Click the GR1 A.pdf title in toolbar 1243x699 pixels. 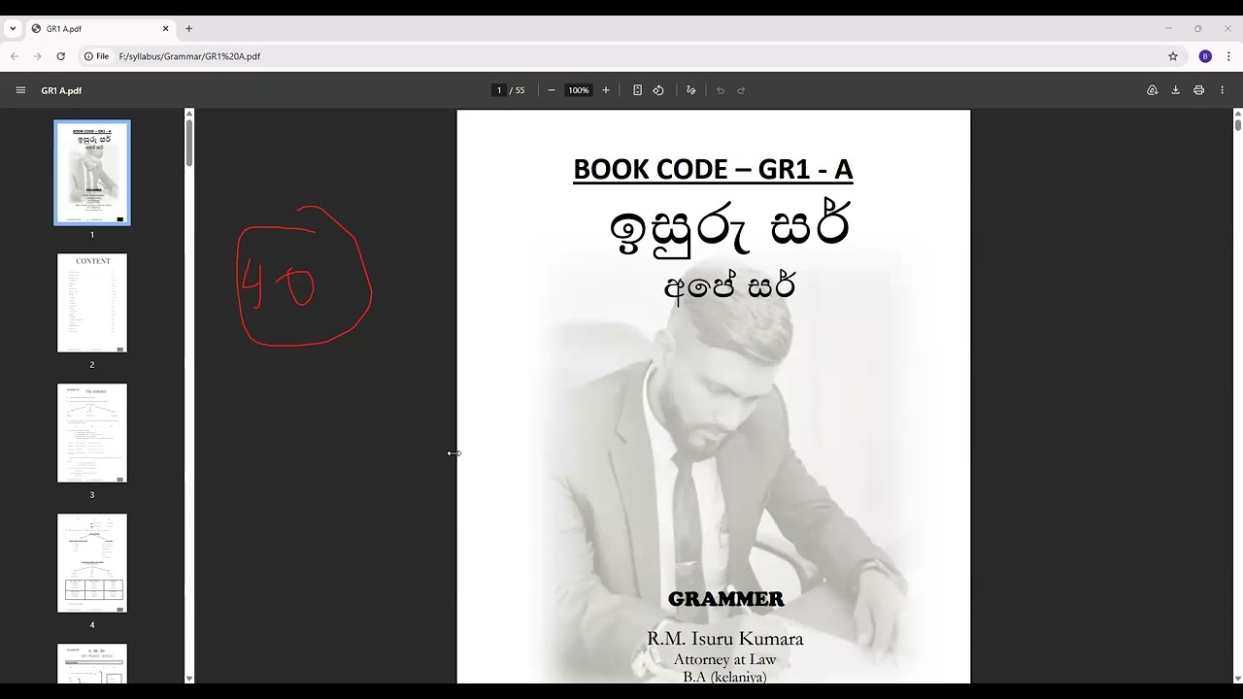61,90
